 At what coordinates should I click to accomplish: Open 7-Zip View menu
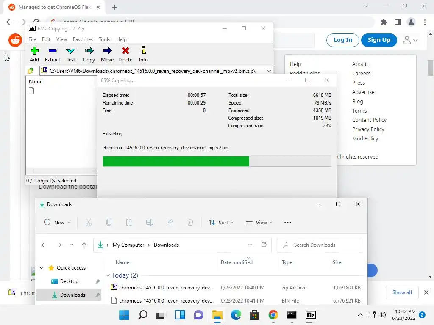61,39
